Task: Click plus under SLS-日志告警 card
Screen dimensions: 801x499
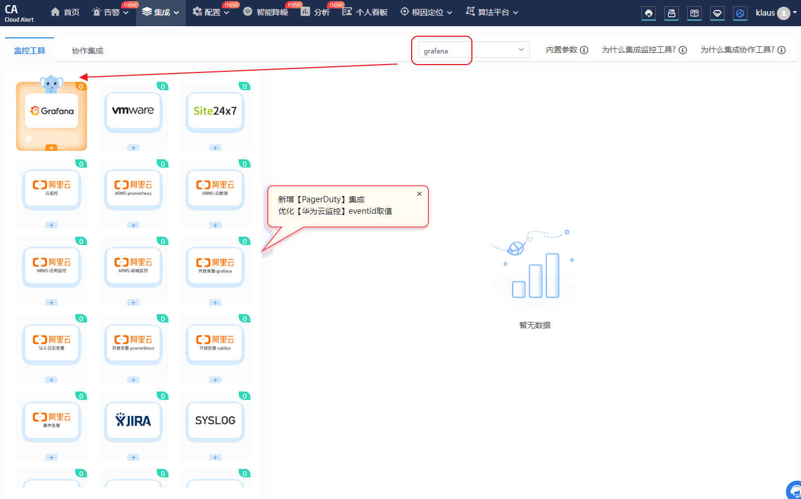Action: (51, 380)
